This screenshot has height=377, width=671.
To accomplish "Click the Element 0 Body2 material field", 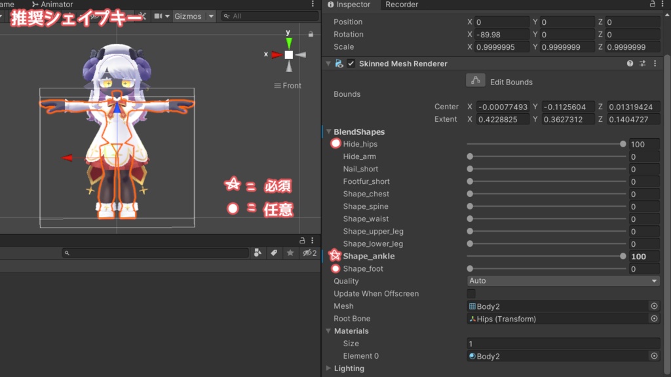I will [x=558, y=356].
